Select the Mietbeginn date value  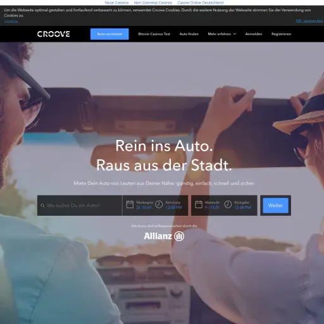point(144,208)
